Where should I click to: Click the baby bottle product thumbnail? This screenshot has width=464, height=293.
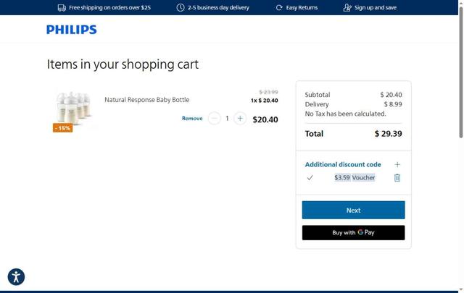point(73,107)
